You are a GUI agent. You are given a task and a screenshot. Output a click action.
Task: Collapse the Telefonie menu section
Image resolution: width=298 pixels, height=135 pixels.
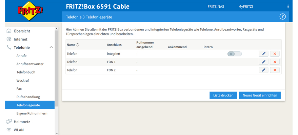[x=51, y=48]
